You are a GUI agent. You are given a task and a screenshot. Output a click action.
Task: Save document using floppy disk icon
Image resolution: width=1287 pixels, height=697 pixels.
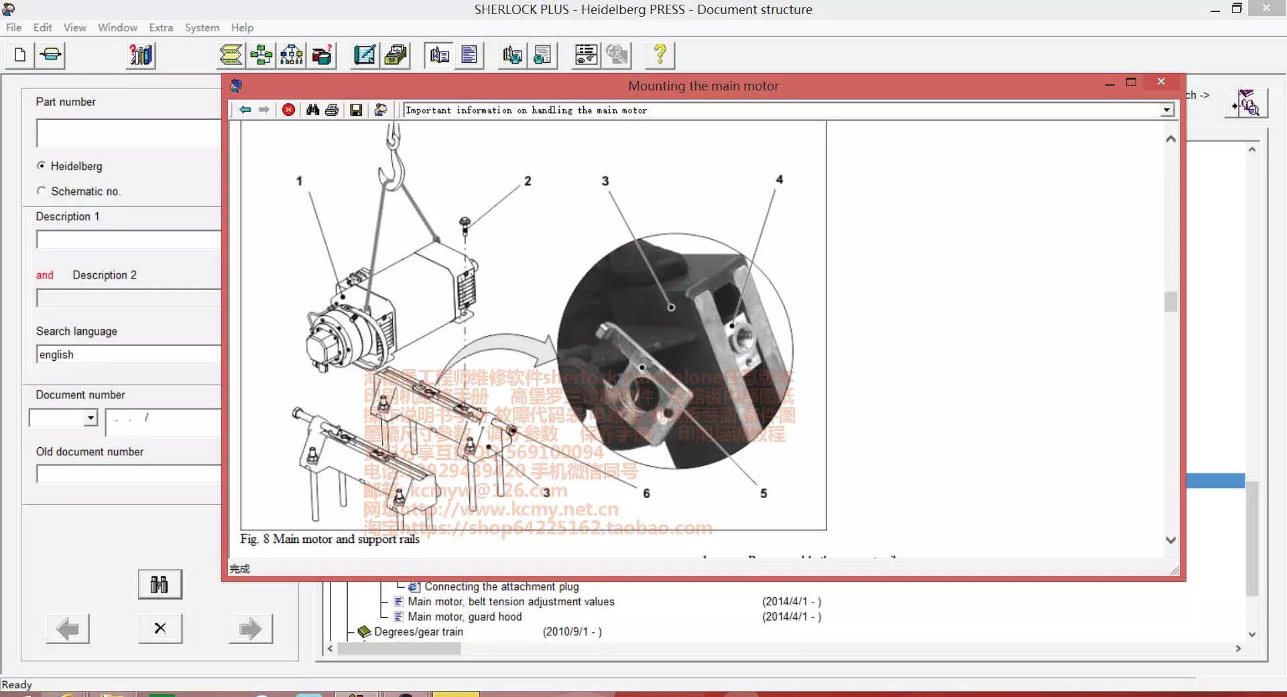(x=356, y=110)
